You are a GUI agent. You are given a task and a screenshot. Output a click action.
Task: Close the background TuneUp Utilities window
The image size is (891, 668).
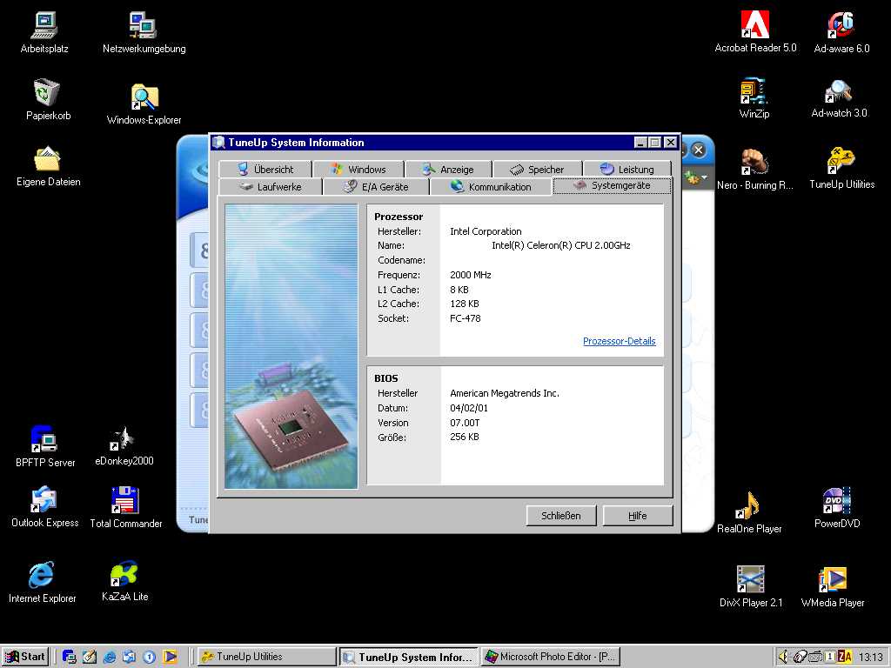tap(699, 150)
